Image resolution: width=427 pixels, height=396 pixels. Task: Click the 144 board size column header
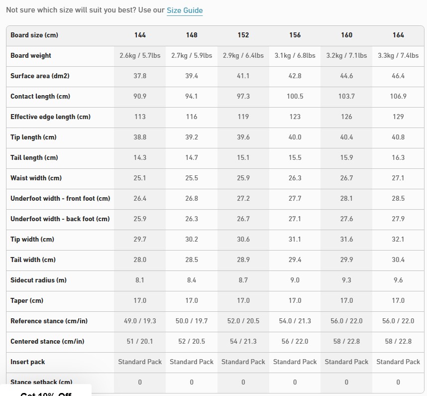tap(140, 35)
